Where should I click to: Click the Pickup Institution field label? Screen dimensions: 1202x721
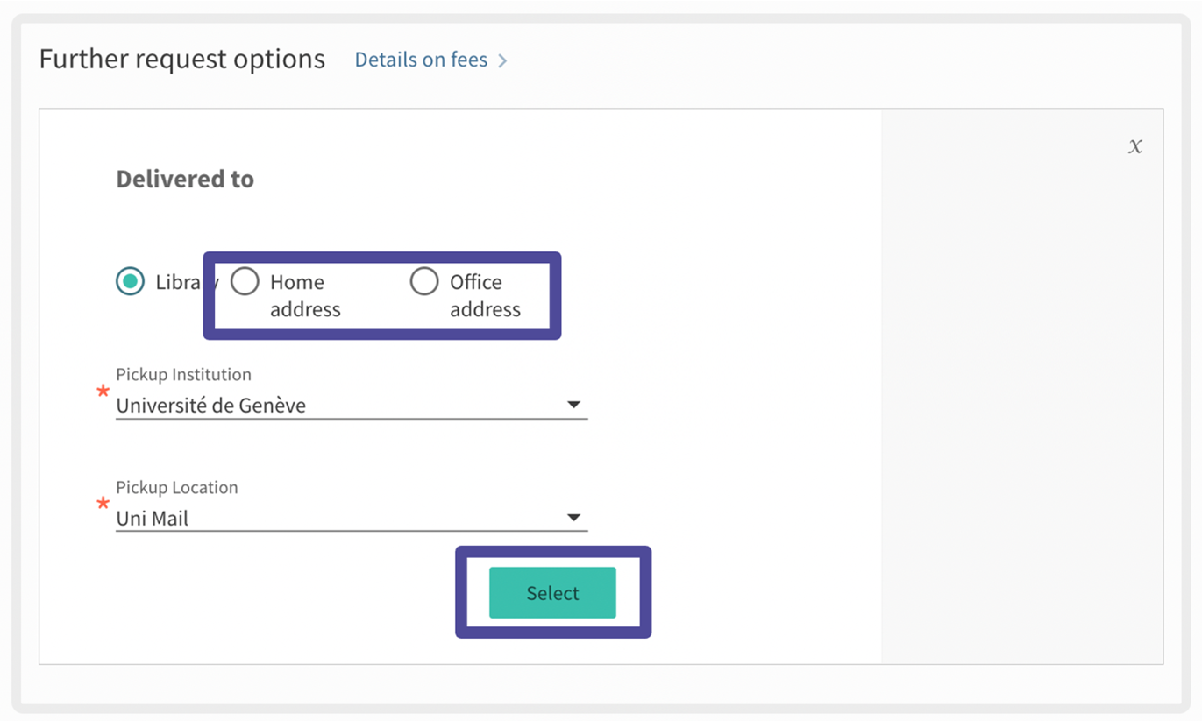(183, 374)
